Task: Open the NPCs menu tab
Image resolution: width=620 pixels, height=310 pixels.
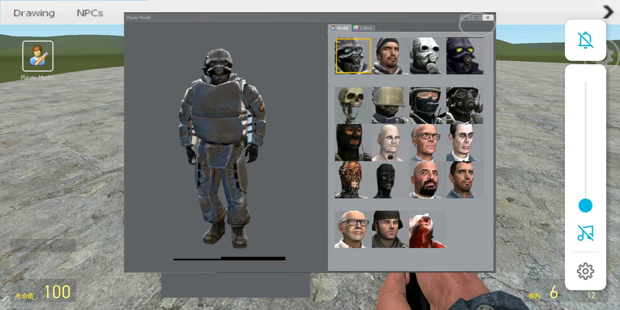Action: click(90, 13)
